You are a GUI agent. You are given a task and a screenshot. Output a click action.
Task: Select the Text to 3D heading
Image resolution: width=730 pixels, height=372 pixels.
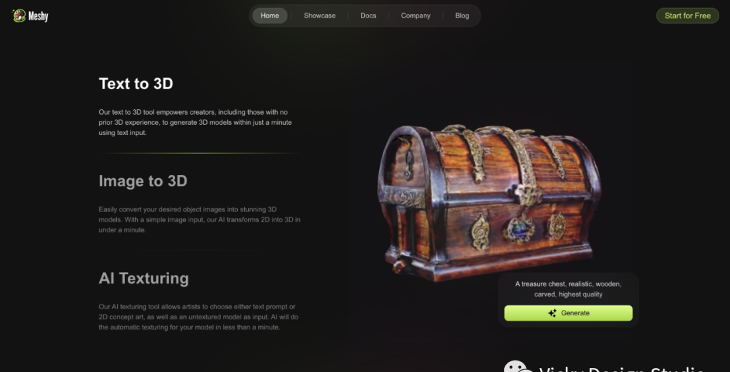click(x=136, y=84)
